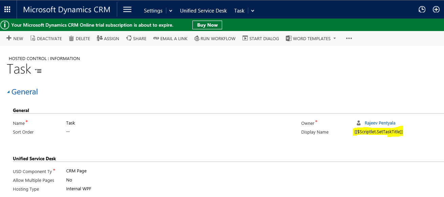The width and height of the screenshot is (444, 197).
Task: Expand the Word Templates dropdown
Action: click(x=335, y=38)
